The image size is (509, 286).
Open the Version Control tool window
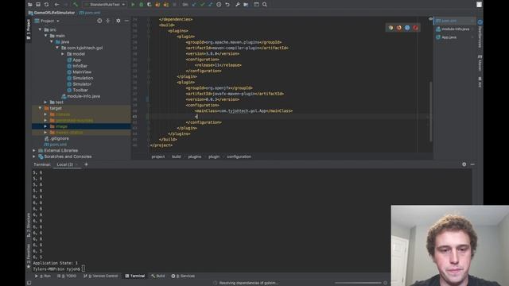100,276
